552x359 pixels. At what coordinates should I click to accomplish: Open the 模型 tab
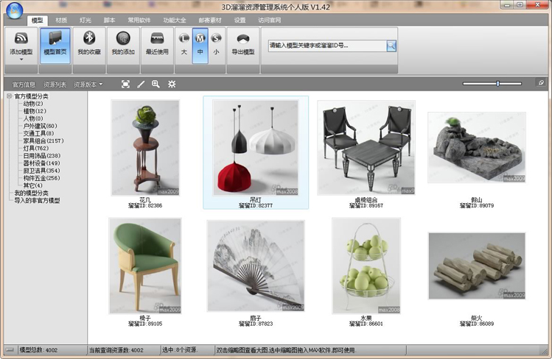point(38,21)
